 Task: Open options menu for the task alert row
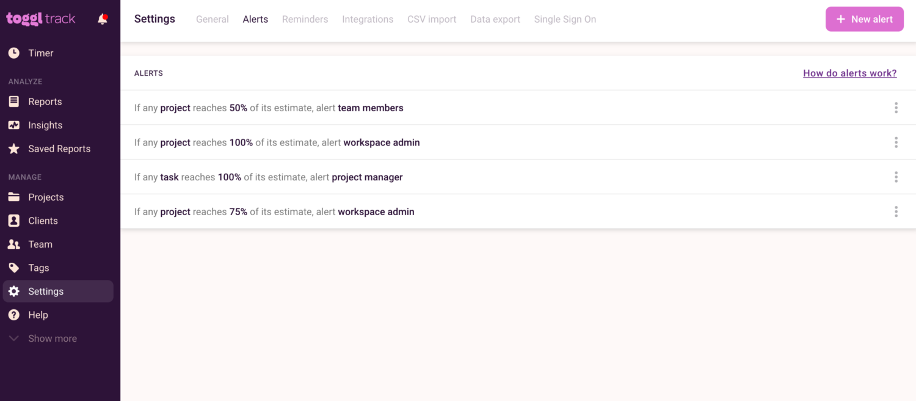point(896,177)
